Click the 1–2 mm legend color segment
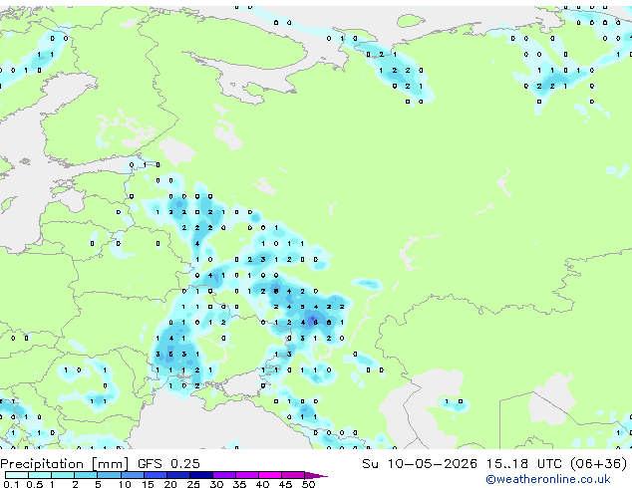The image size is (632, 488). (x=63, y=475)
